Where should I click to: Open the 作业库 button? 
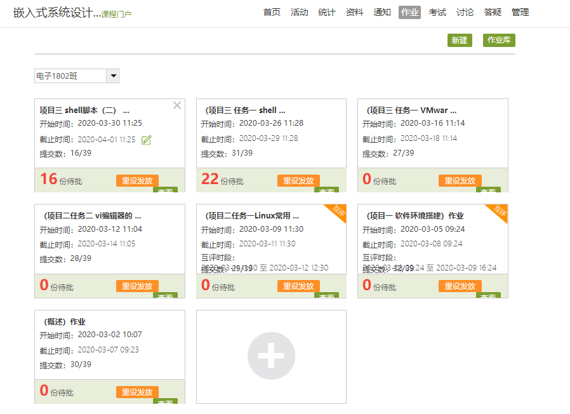(x=499, y=40)
